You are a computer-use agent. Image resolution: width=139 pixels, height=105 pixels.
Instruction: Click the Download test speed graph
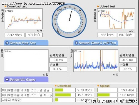tap(24, 19)
